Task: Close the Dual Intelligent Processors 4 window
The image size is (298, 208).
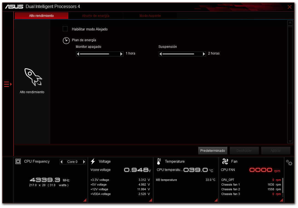Action: pyautogui.click(x=289, y=7)
